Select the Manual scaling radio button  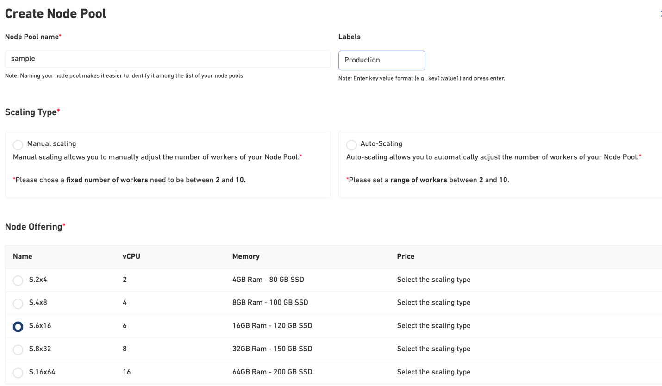[18, 145]
